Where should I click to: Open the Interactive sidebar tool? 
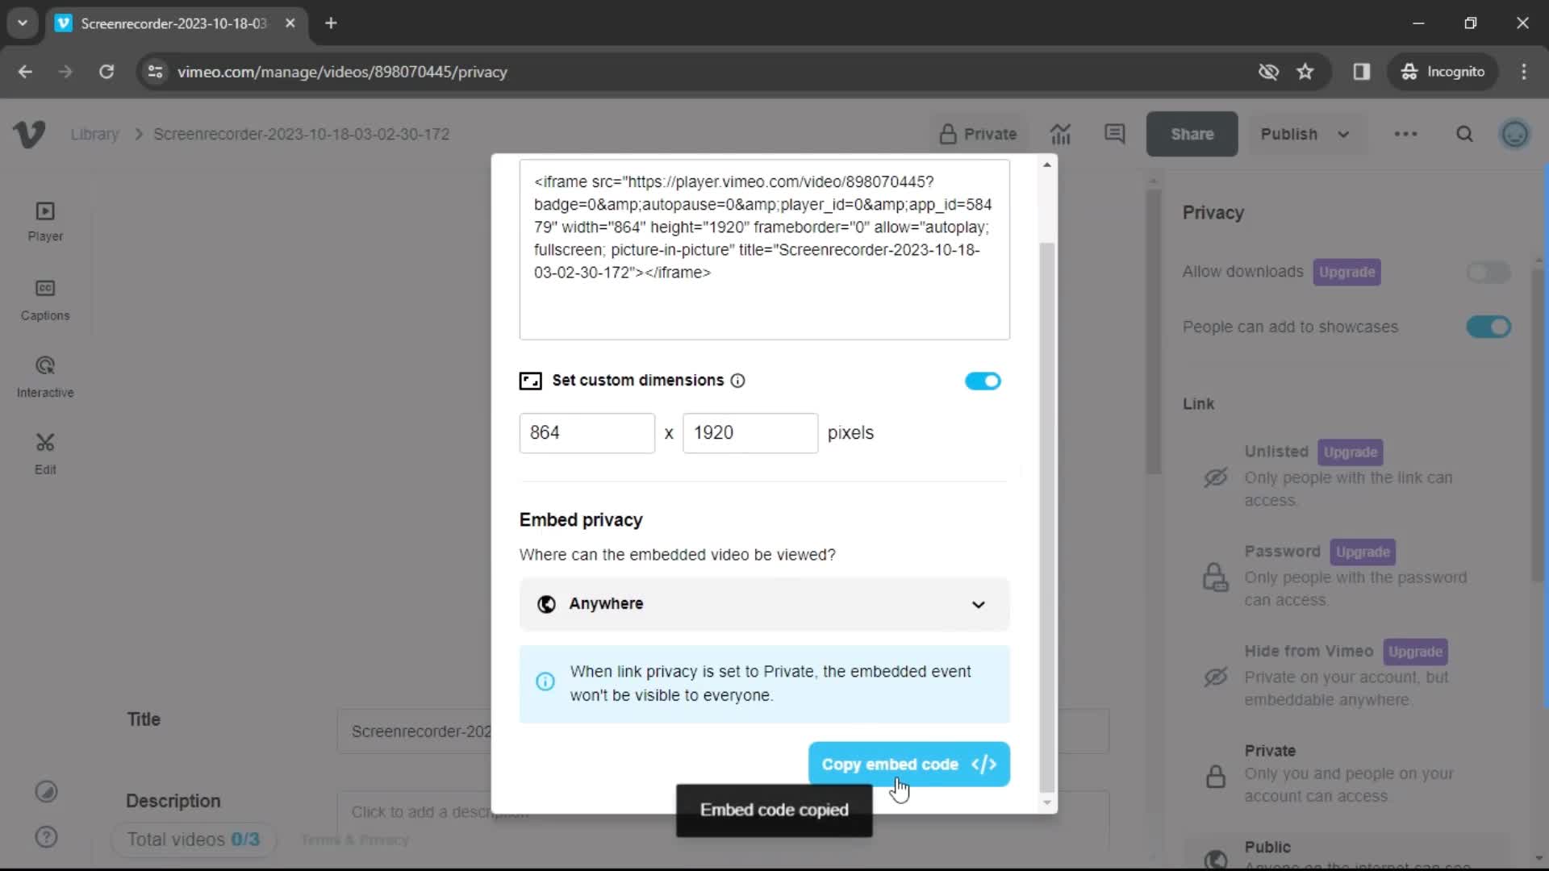[x=45, y=377]
